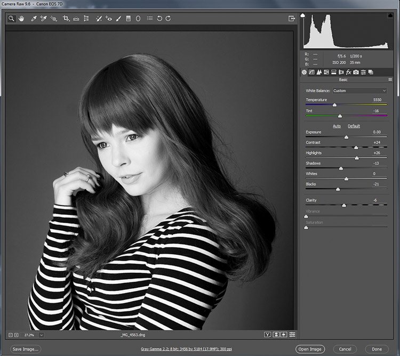The width and height of the screenshot is (400, 356).
Task: Switch to the HSL / Grayscale tab
Action: pyautogui.click(x=326, y=72)
